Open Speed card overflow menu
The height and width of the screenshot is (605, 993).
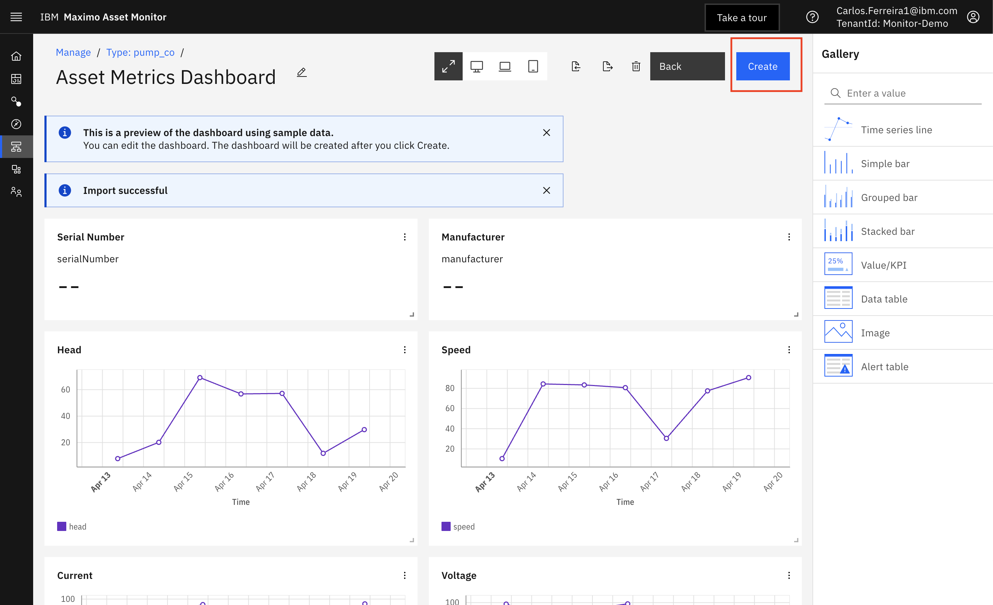pos(789,350)
